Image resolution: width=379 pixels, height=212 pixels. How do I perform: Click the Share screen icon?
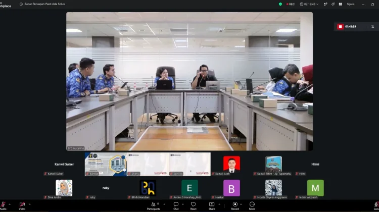[212, 204]
